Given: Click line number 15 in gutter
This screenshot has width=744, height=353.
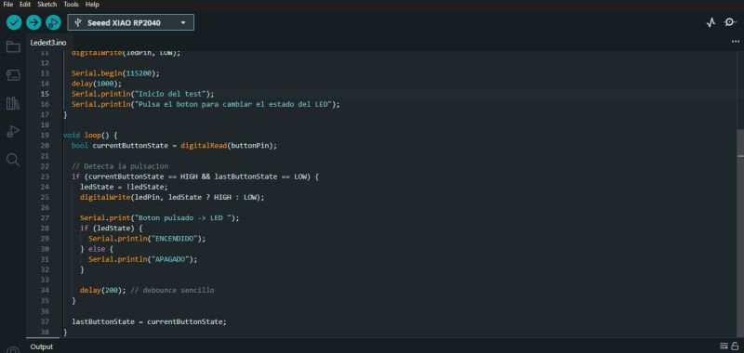Looking at the screenshot, I should pos(45,94).
